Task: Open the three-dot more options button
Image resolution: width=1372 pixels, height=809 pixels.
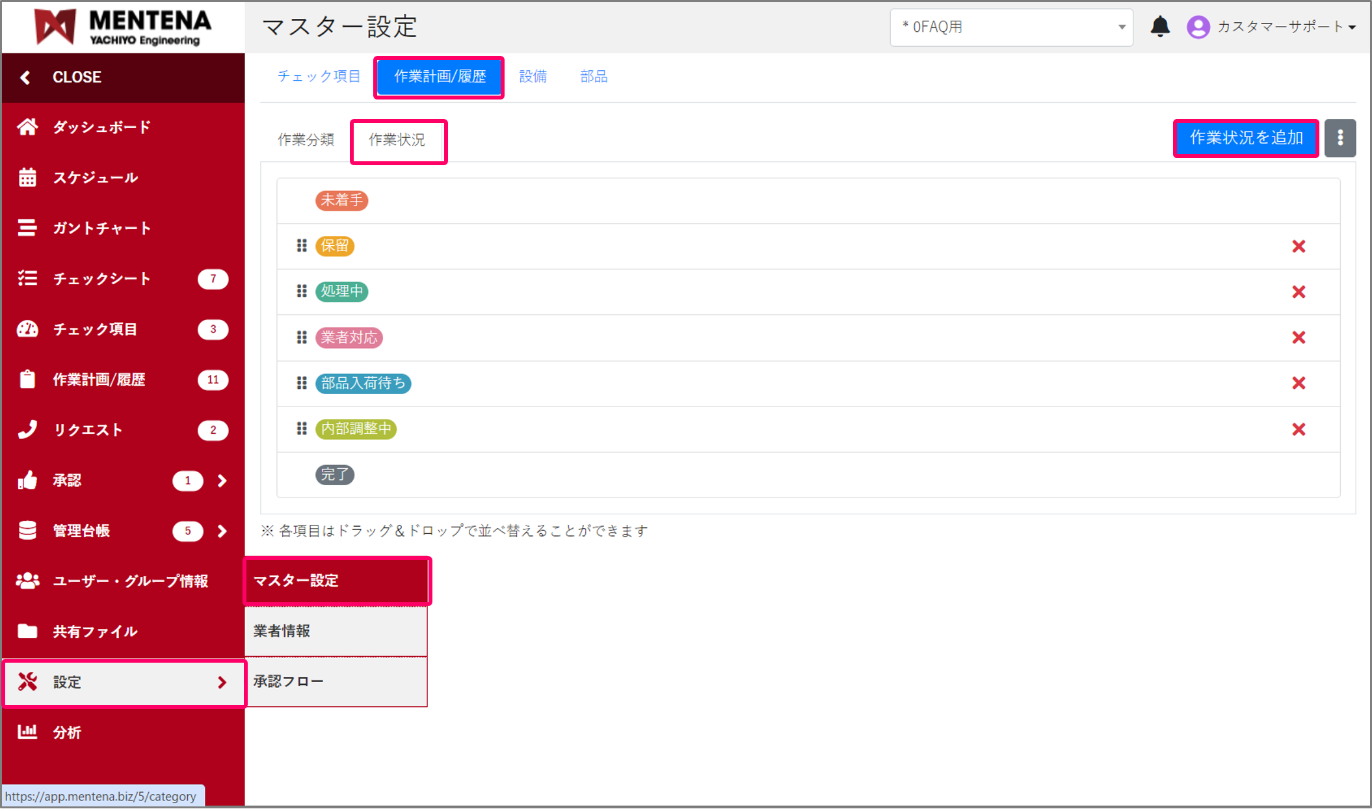Action: (x=1340, y=138)
